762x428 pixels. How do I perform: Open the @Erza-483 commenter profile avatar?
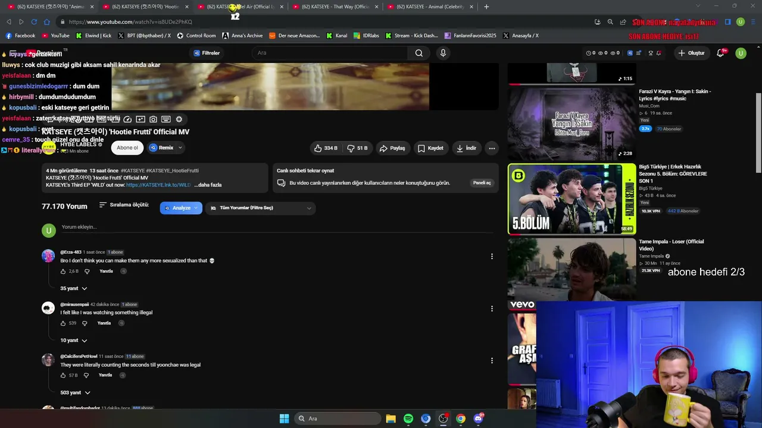pos(48,256)
